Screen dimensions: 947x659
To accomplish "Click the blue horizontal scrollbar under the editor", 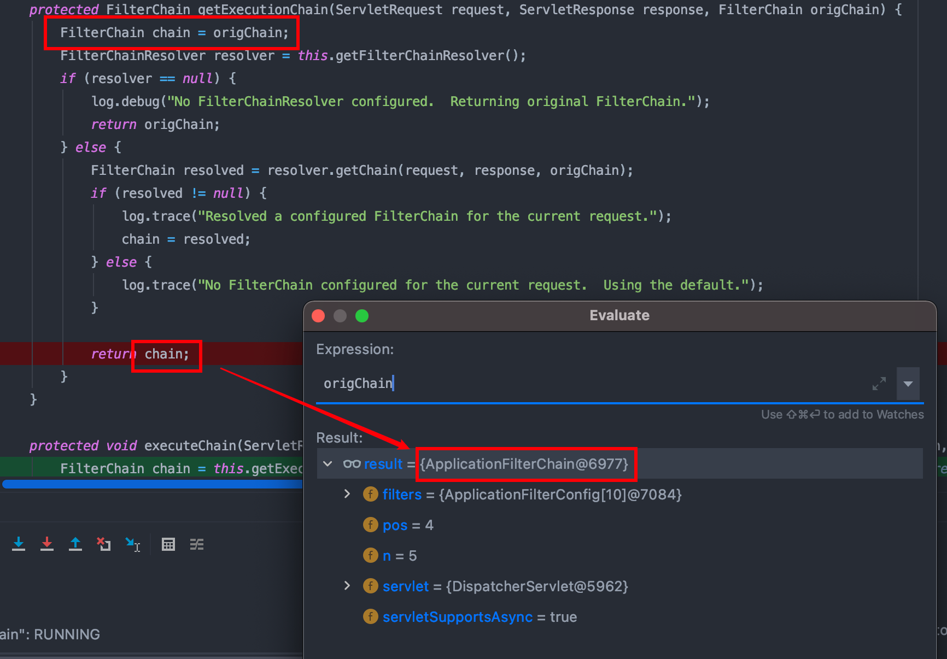I will pos(152,484).
